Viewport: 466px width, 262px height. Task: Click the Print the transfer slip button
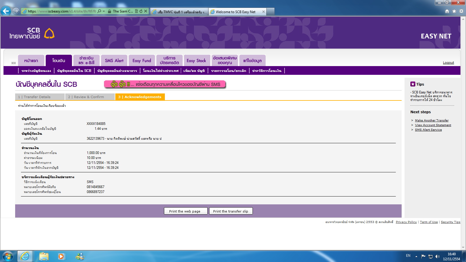point(231,211)
